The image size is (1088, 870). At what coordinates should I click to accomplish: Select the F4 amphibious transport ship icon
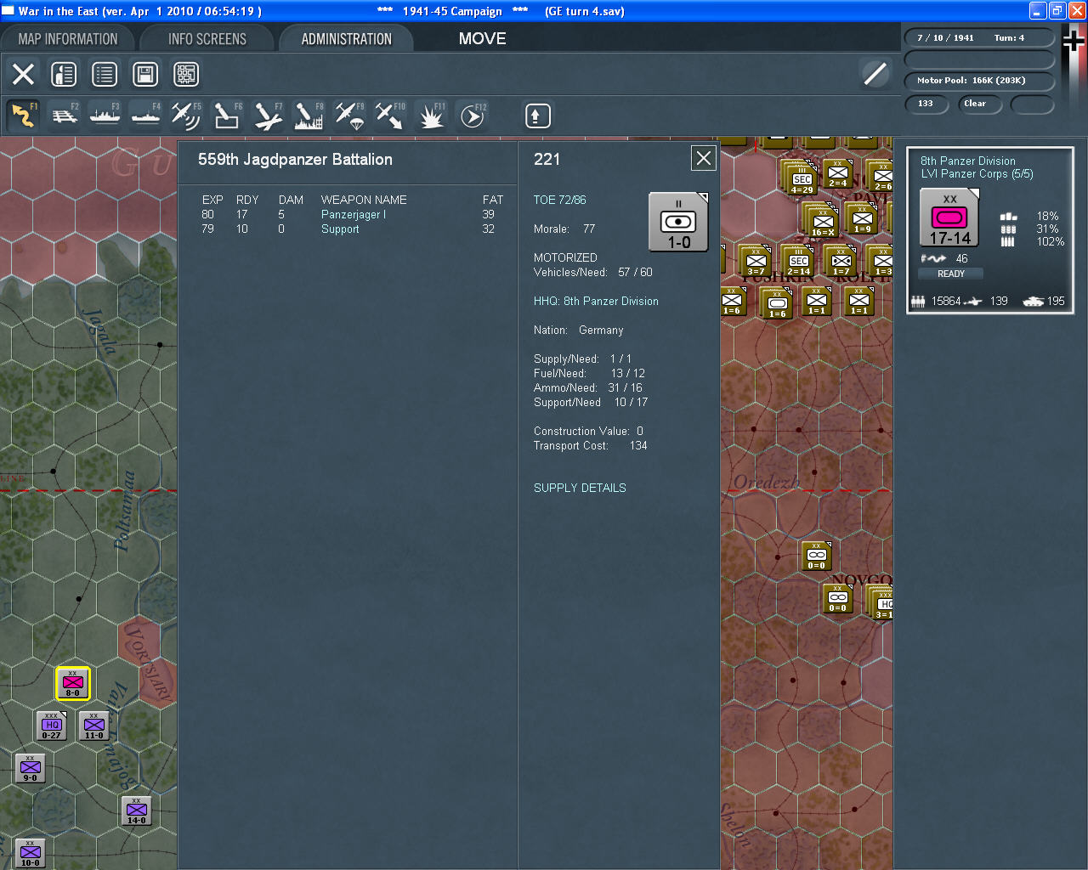145,116
